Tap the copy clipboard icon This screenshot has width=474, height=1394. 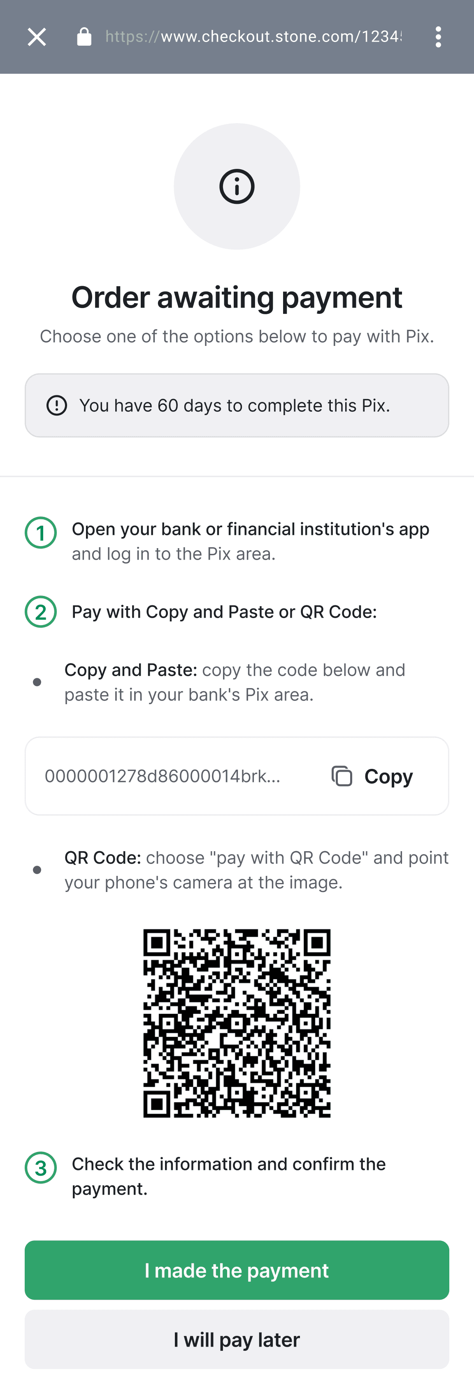click(342, 776)
